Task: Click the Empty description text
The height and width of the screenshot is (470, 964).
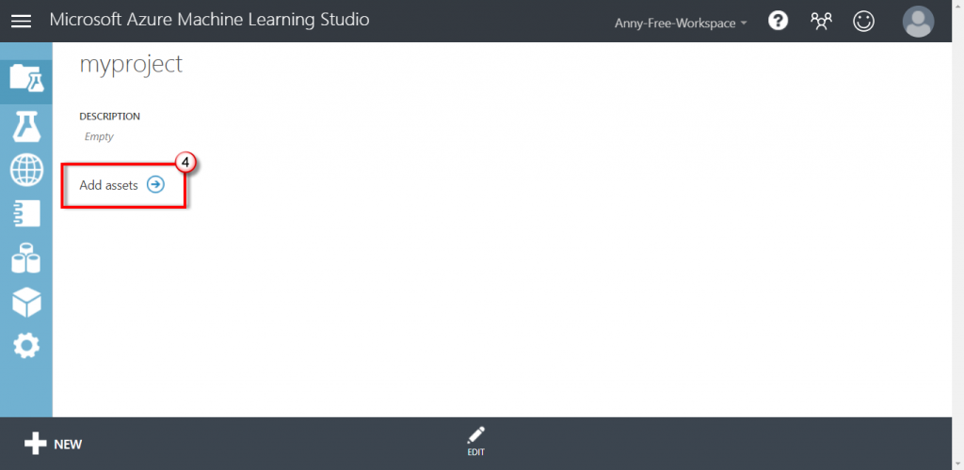Action: tap(99, 136)
